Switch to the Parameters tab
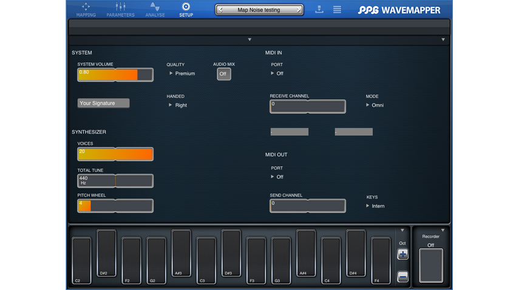Image resolution: width=516 pixels, height=290 pixels. tap(120, 10)
